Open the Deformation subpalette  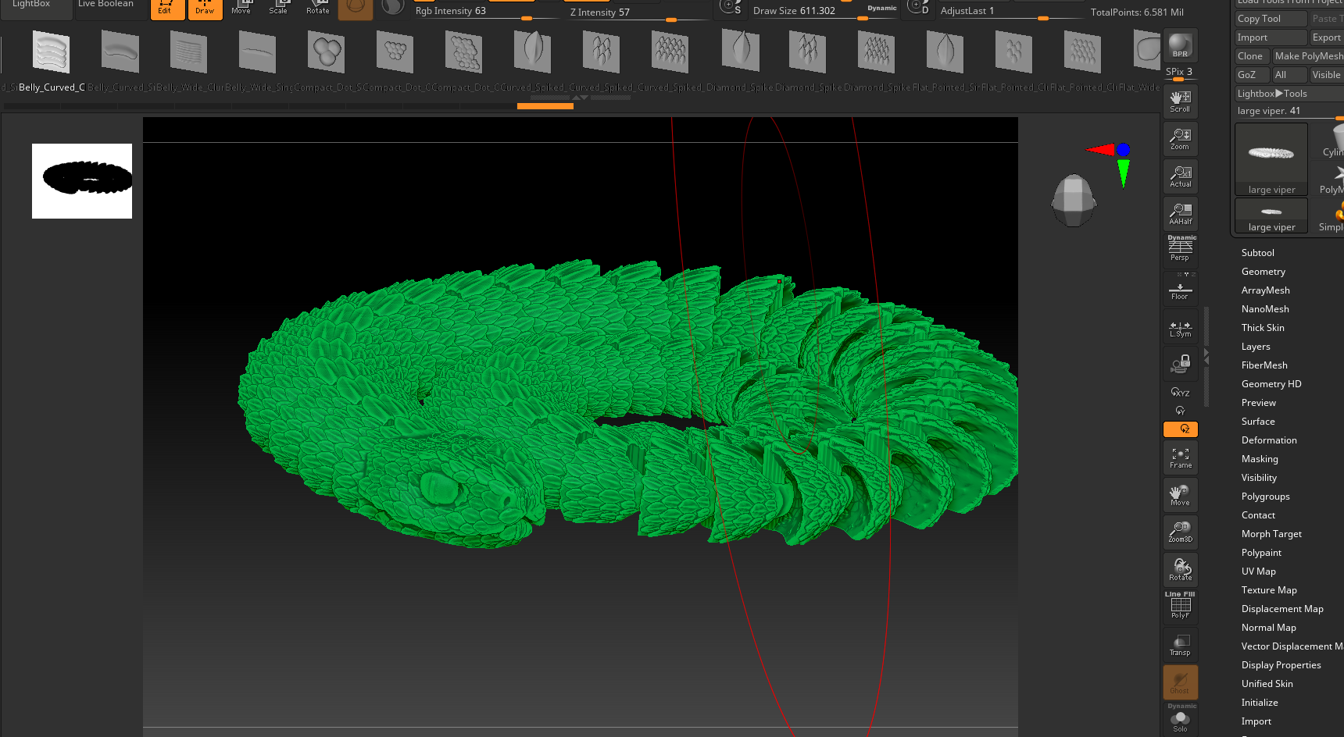click(1268, 440)
